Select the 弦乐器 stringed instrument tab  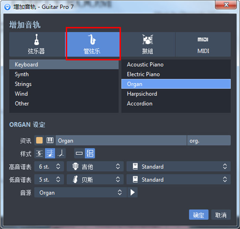(x=36, y=44)
